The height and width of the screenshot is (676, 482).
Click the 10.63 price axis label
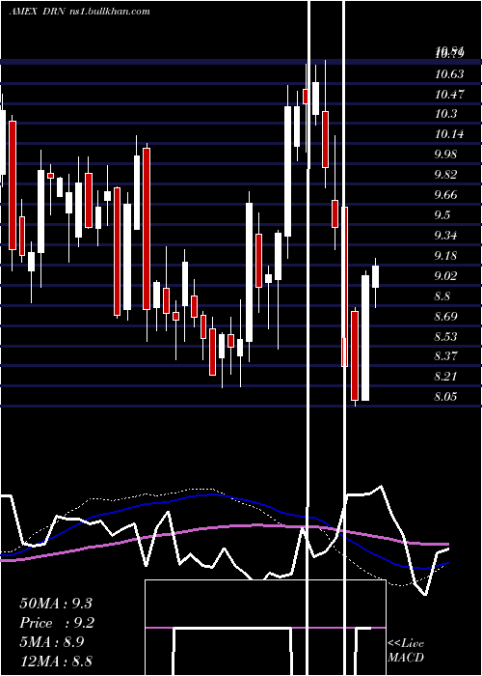(x=449, y=74)
